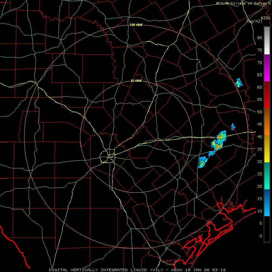Click the 65 value on the scale

tap(260, 75)
